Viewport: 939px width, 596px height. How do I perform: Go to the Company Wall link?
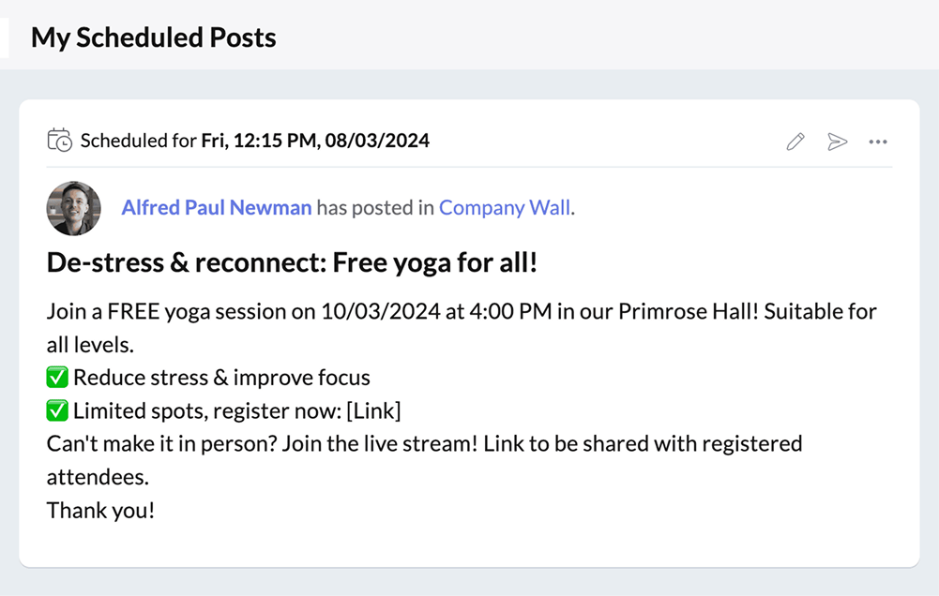[x=505, y=208]
